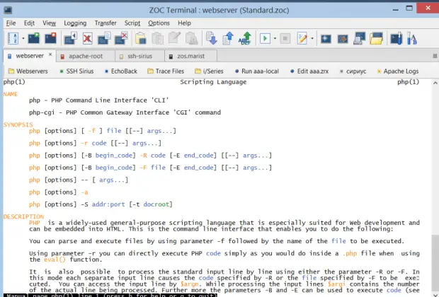The width and height of the screenshot is (439, 297).
Task: Click the download file blue arrow icon
Action: point(212,38)
